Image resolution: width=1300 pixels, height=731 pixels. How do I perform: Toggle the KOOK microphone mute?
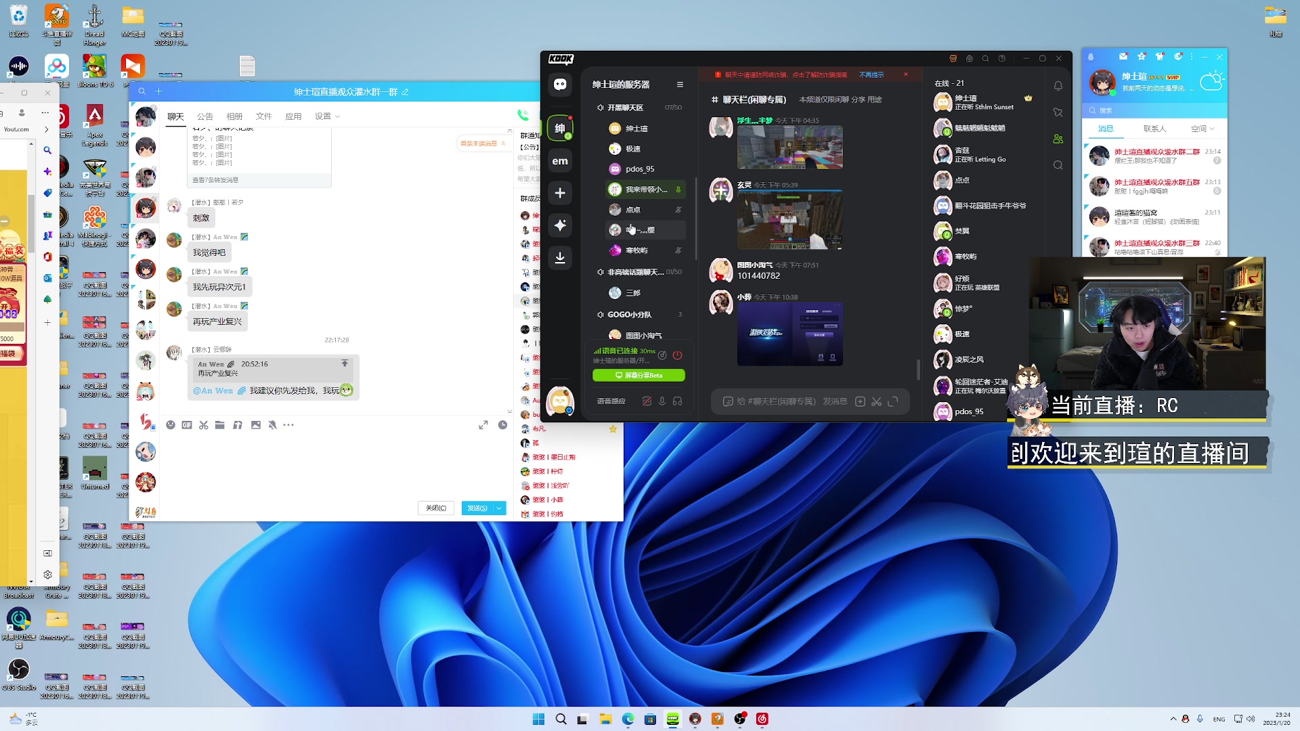pos(662,401)
